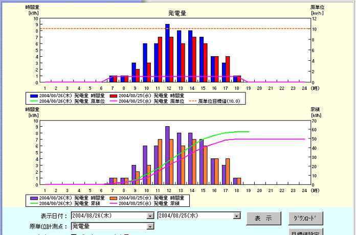Click tallest purple bar at 12時 in lower chart
Viewport: 356px width, 235px height.
coord(168,155)
